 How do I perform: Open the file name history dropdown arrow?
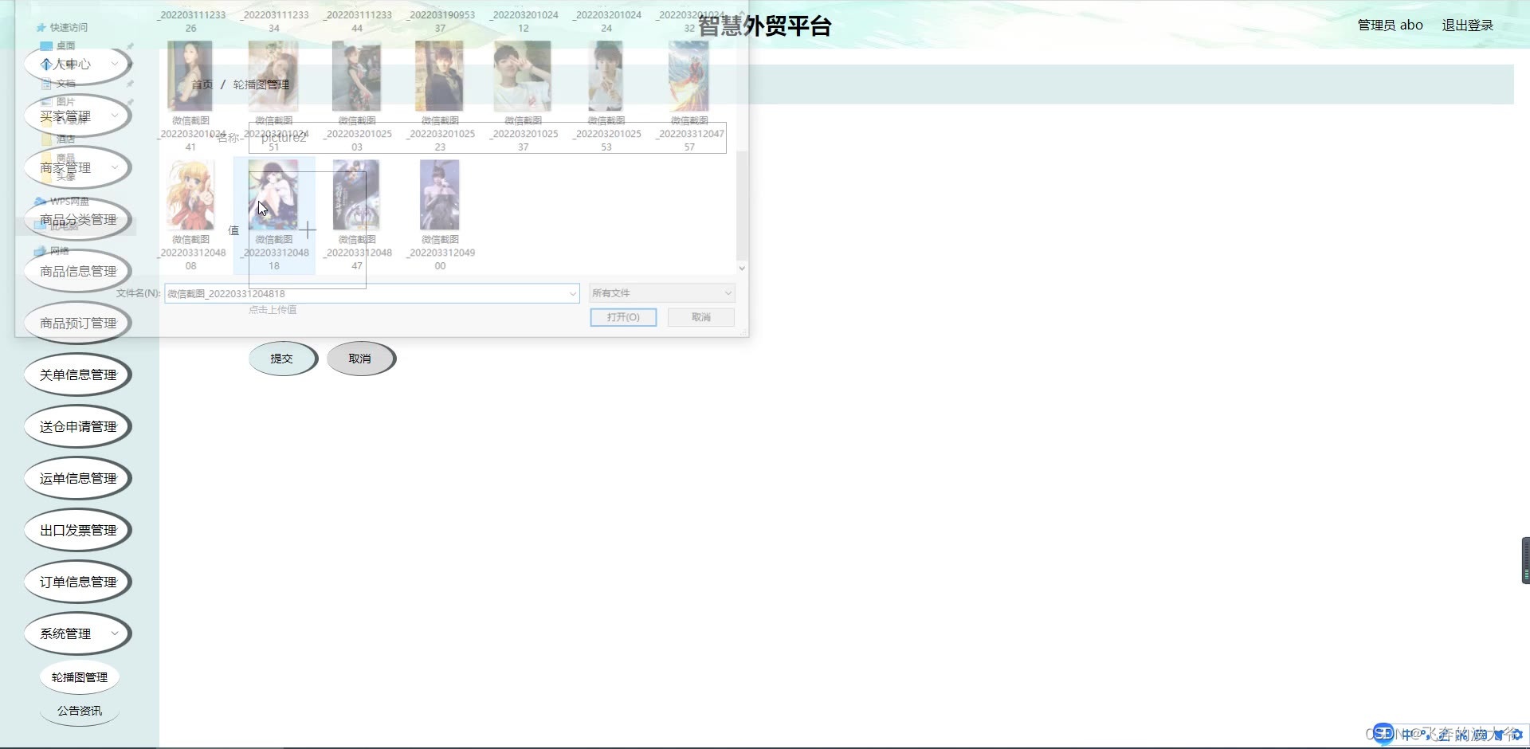(572, 294)
